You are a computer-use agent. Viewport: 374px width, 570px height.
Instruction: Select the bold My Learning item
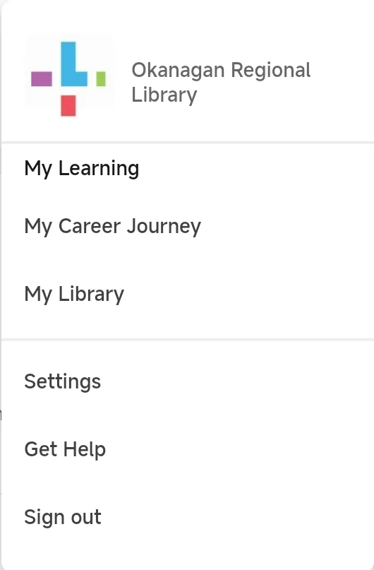(82, 168)
